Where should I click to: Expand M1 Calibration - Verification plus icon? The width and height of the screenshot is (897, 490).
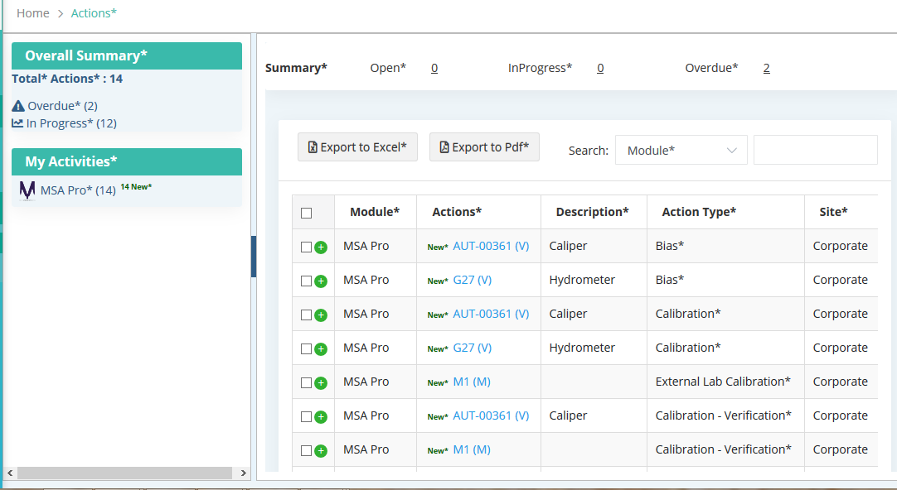click(x=321, y=450)
